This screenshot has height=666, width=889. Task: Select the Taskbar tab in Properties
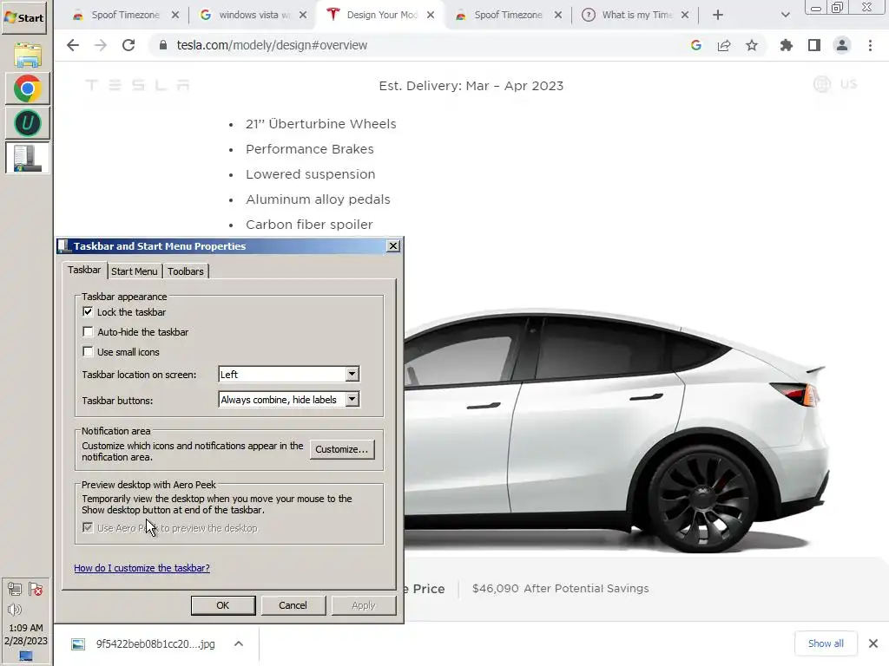coord(84,271)
